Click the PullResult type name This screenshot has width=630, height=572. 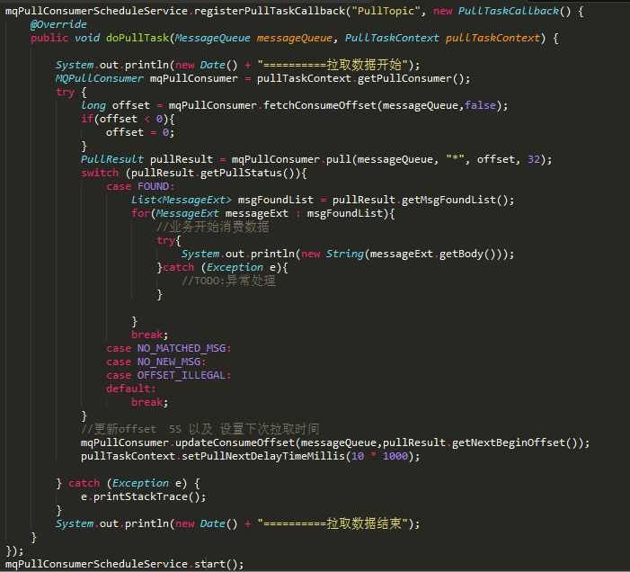(x=112, y=159)
